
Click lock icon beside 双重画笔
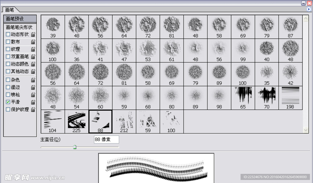[x=33, y=57]
